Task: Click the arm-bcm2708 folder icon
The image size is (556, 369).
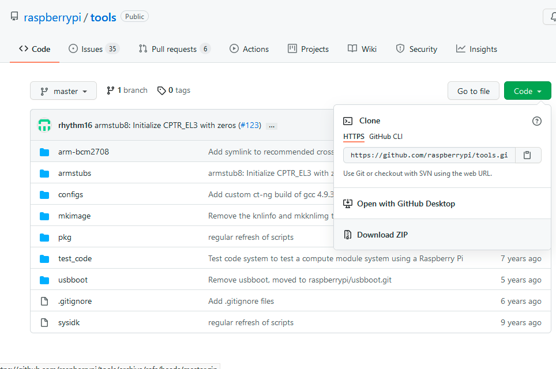Action: coord(44,152)
